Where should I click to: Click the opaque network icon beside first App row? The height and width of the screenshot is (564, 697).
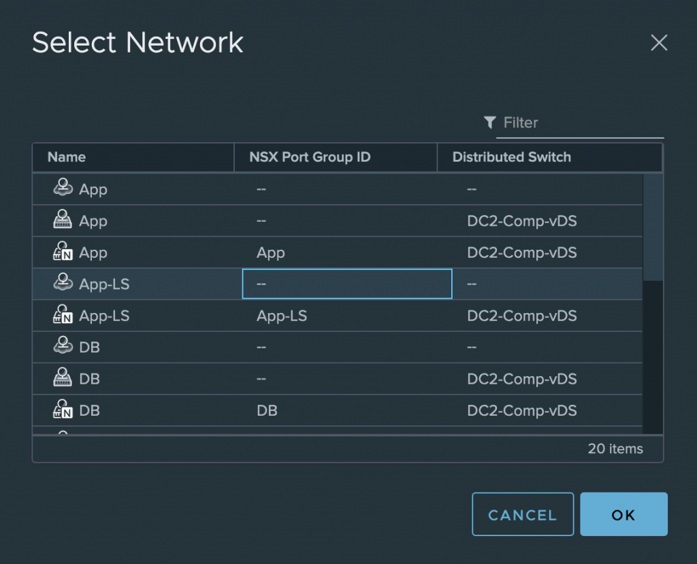(63, 188)
